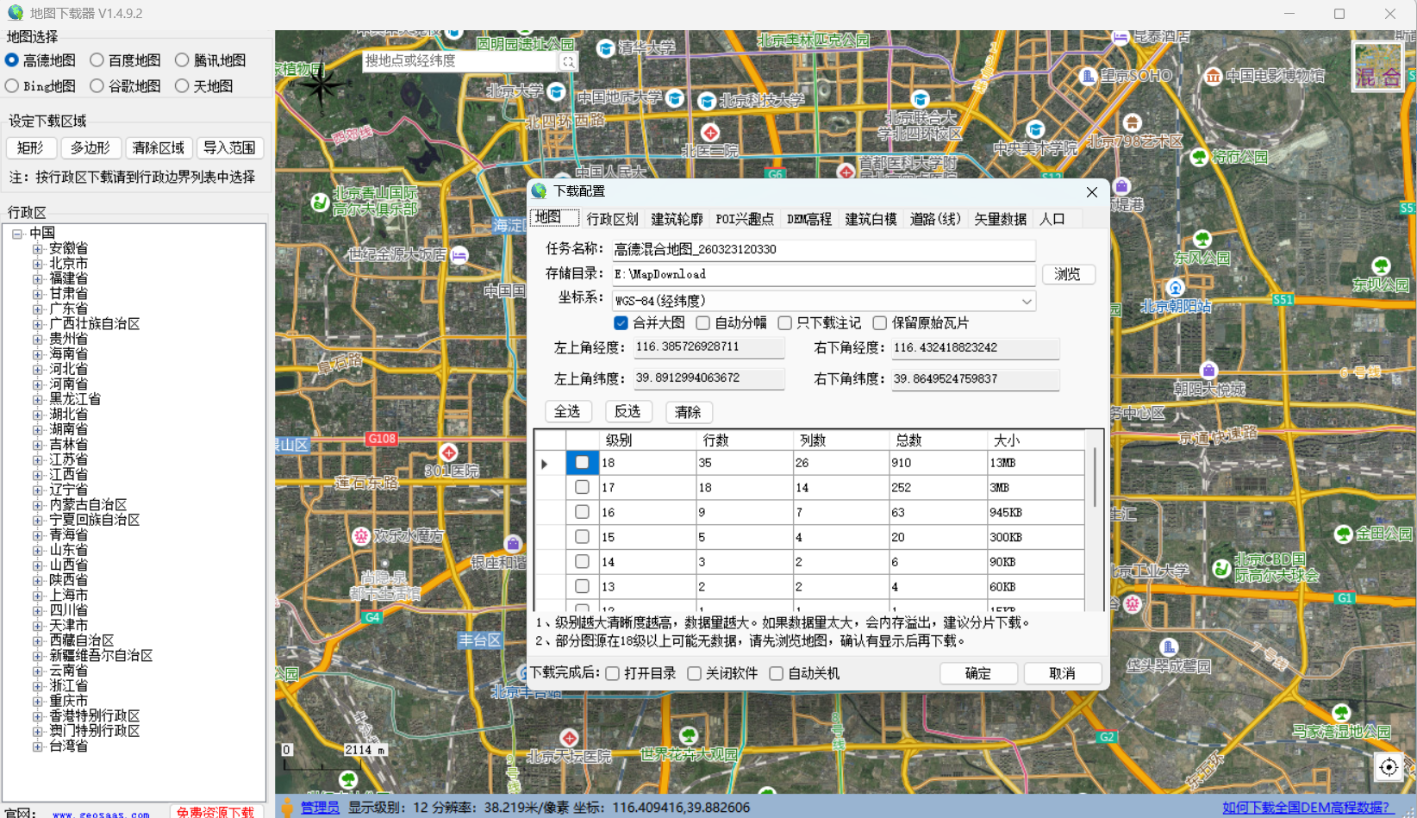Click the crosshair locate icon at map bottom-right
The image size is (1417, 818).
pyautogui.click(x=1388, y=766)
